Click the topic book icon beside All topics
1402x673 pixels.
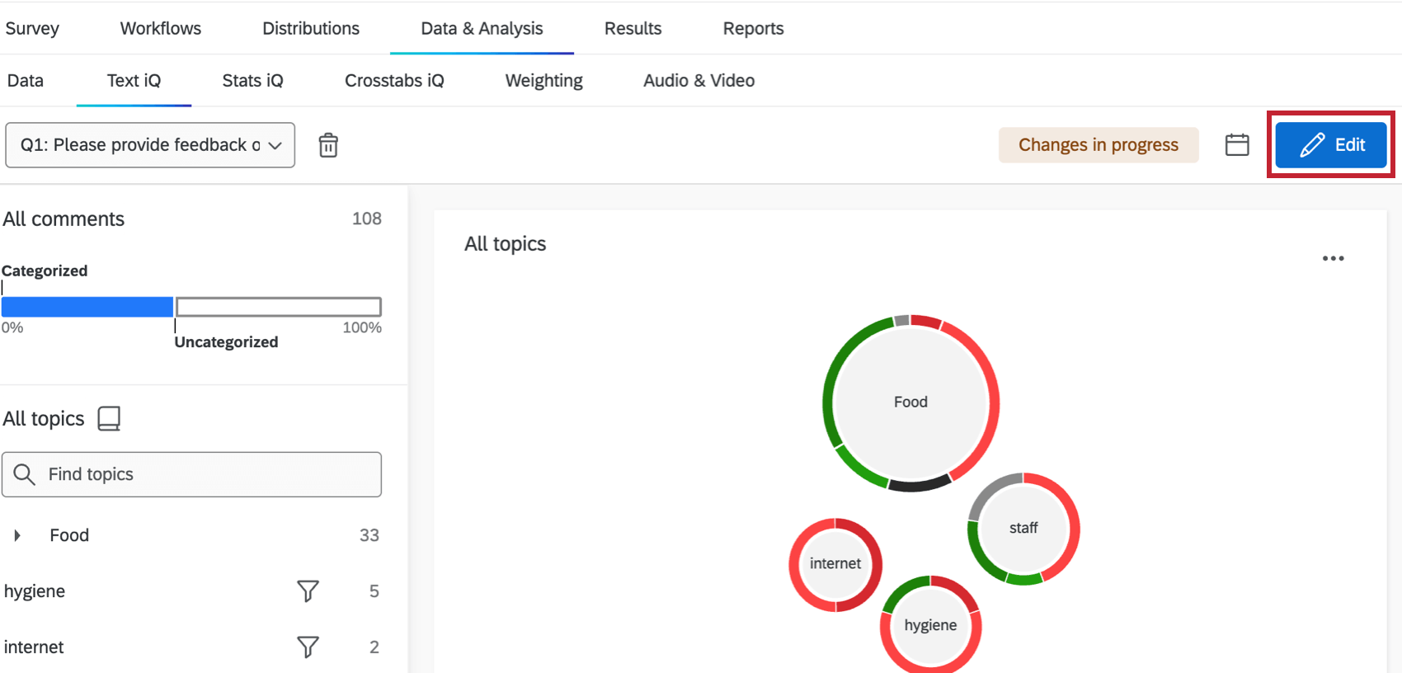(x=109, y=418)
